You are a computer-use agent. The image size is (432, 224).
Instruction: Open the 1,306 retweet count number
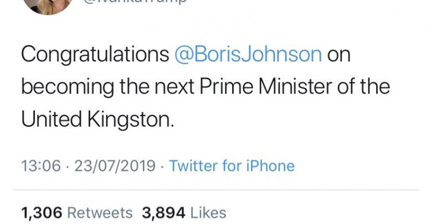coord(42,213)
